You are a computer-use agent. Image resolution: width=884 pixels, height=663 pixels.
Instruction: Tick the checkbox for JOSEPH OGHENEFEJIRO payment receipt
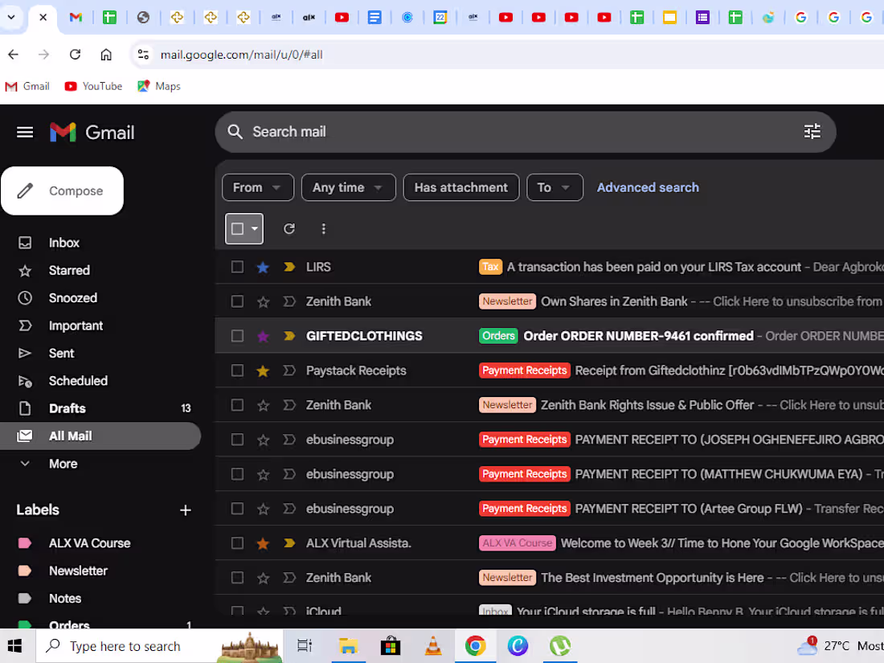(237, 439)
